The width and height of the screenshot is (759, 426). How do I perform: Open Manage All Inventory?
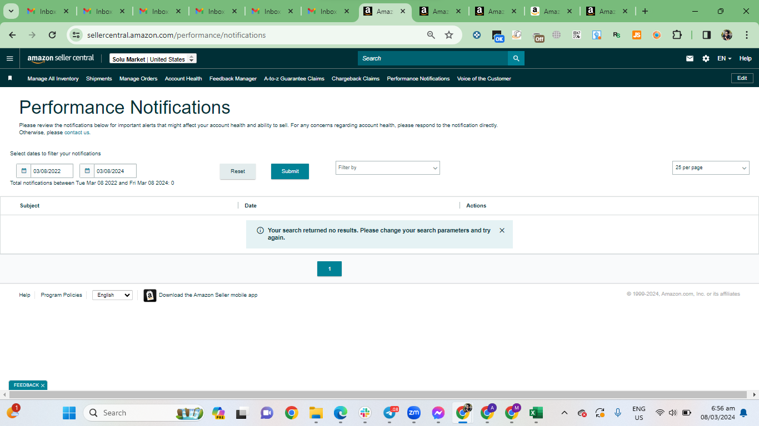tap(53, 79)
